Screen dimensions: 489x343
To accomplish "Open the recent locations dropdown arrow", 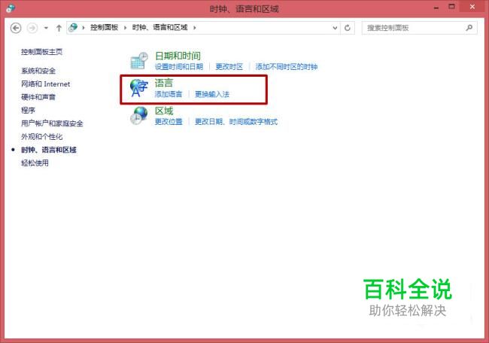I will coord(46,28).
